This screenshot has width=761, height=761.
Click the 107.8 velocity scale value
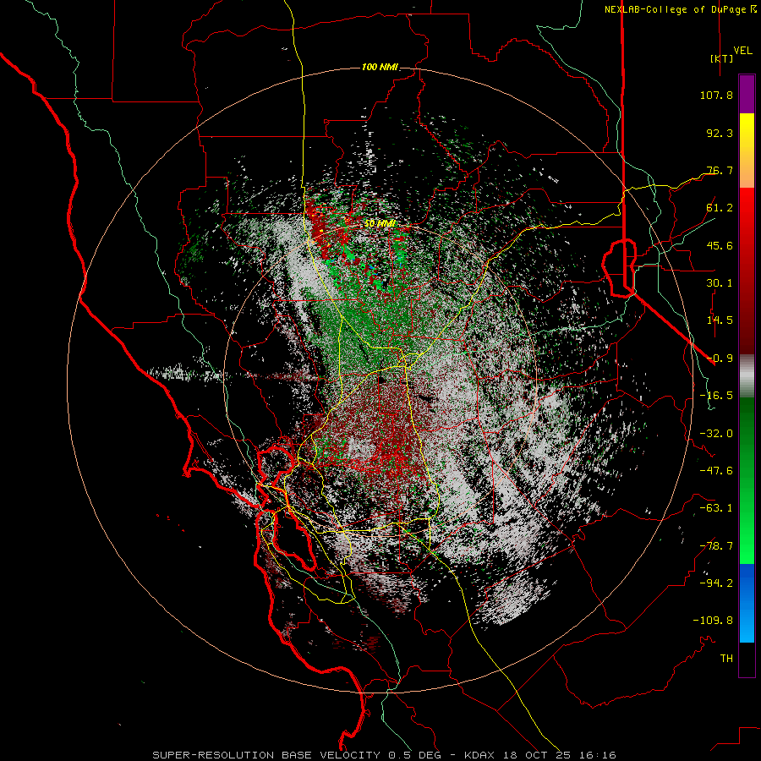pyautogui.click(x=716, y=95)
